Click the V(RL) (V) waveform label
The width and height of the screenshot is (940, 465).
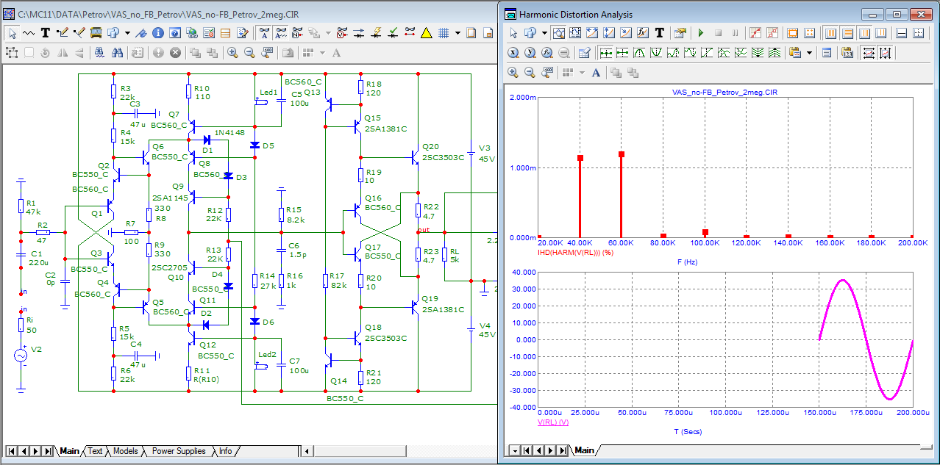tap(554, 422)
